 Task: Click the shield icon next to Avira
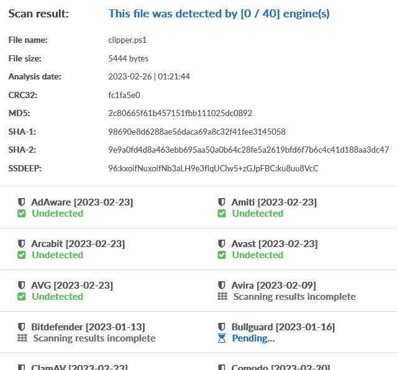coord(222,285)
